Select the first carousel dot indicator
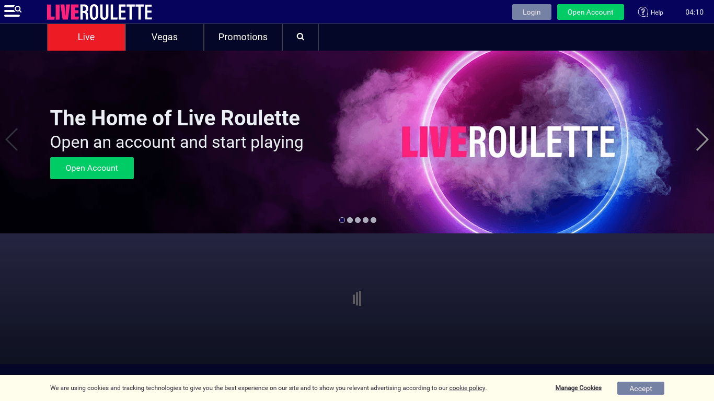This screenshot has width=714, height=401. tap(342, 220)
